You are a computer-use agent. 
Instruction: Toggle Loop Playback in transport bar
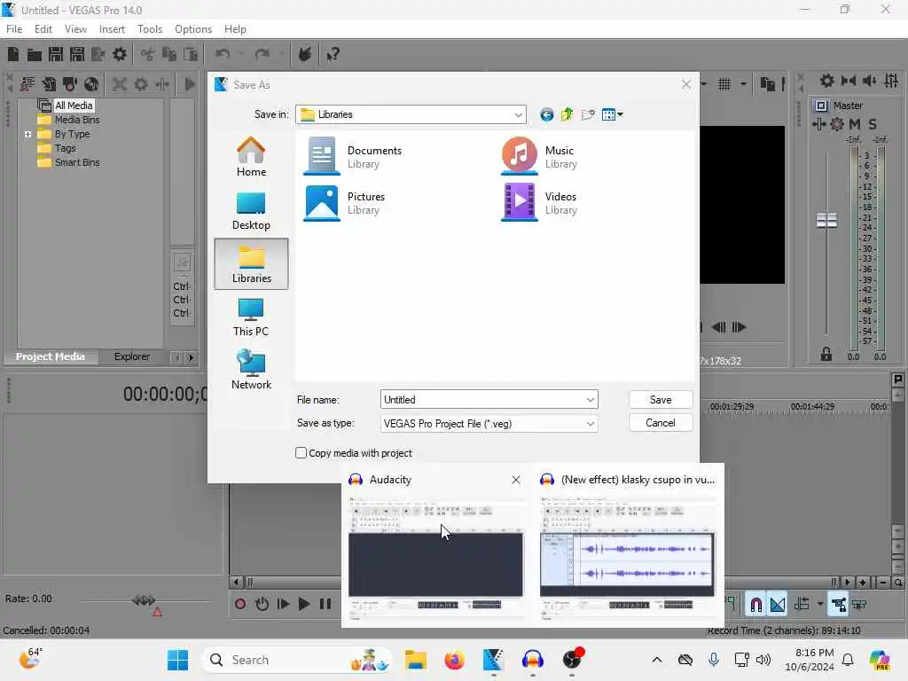262,605
